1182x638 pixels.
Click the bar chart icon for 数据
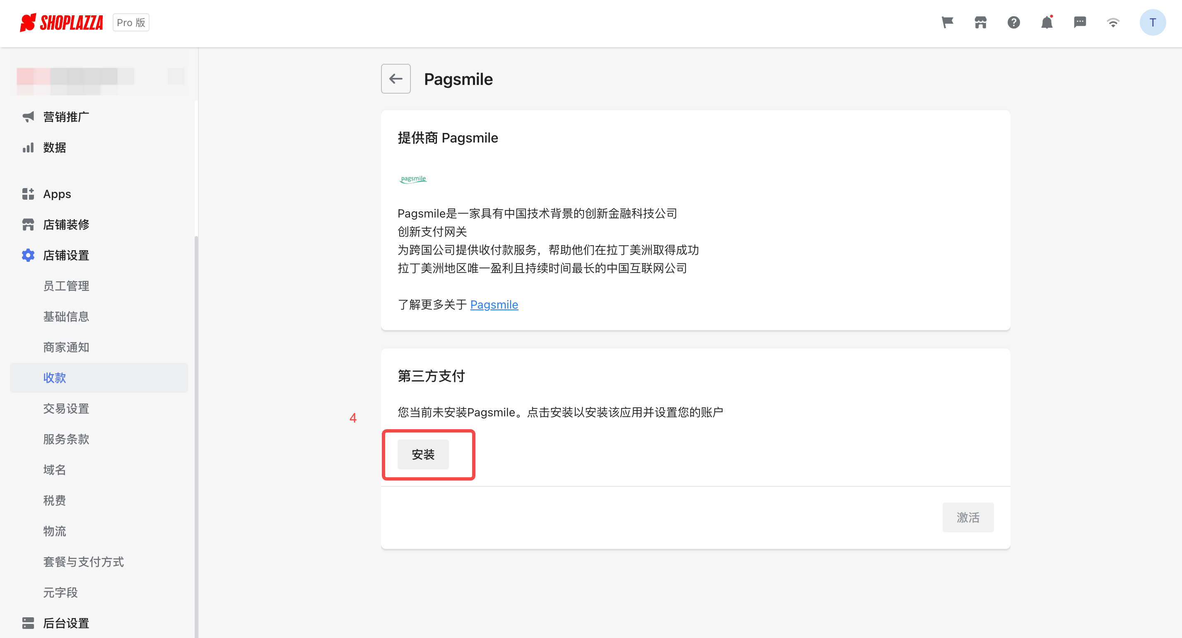pos(28,148)
